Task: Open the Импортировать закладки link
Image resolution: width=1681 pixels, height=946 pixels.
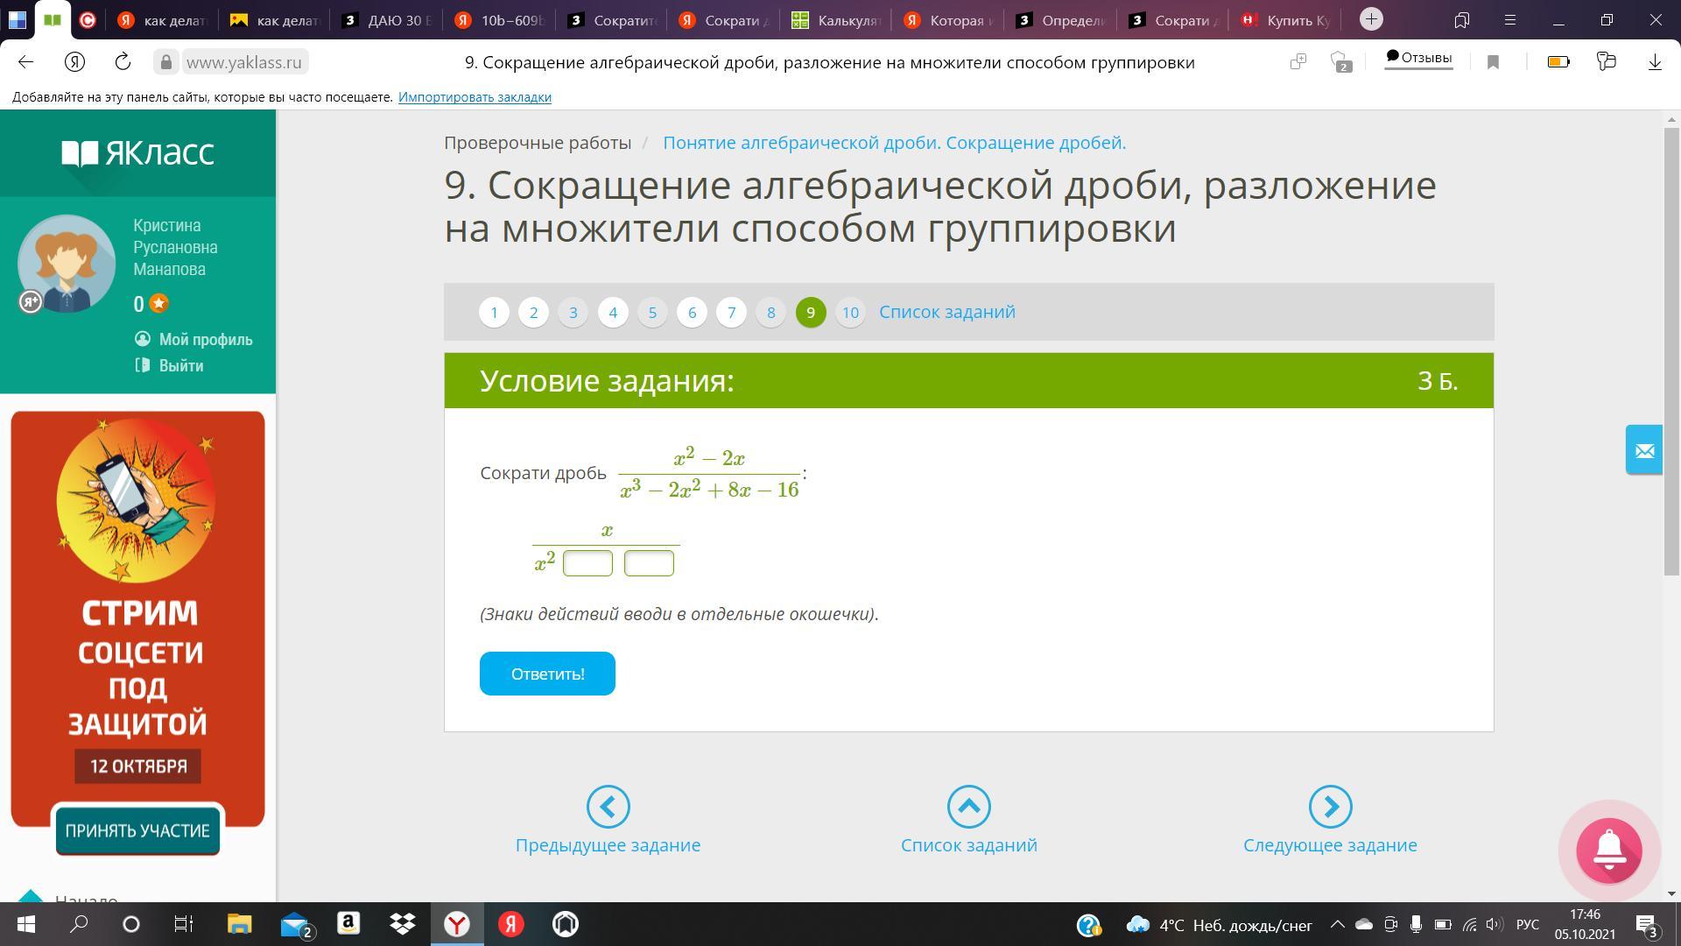Action: coord(475,97)
